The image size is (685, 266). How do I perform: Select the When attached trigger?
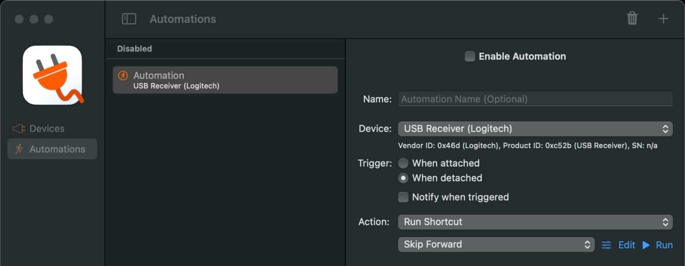(403, 163)
